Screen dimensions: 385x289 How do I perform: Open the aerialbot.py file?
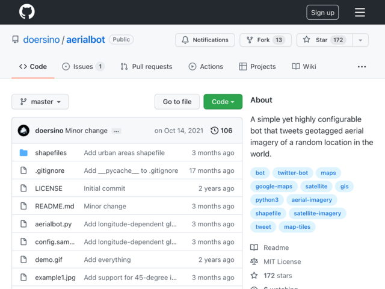point(54,224)
